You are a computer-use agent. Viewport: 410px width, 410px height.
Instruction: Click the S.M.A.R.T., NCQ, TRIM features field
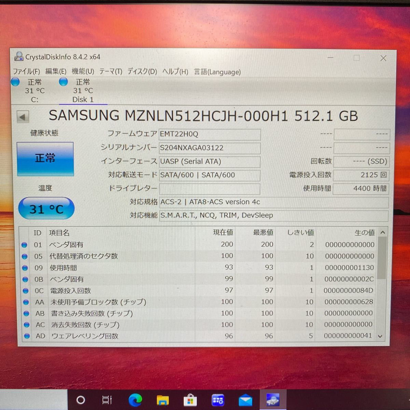274,216
